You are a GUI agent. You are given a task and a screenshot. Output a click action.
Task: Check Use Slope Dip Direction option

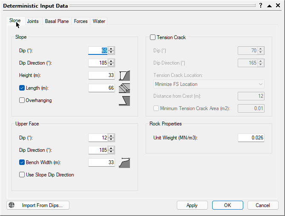(x=22, y=175)
